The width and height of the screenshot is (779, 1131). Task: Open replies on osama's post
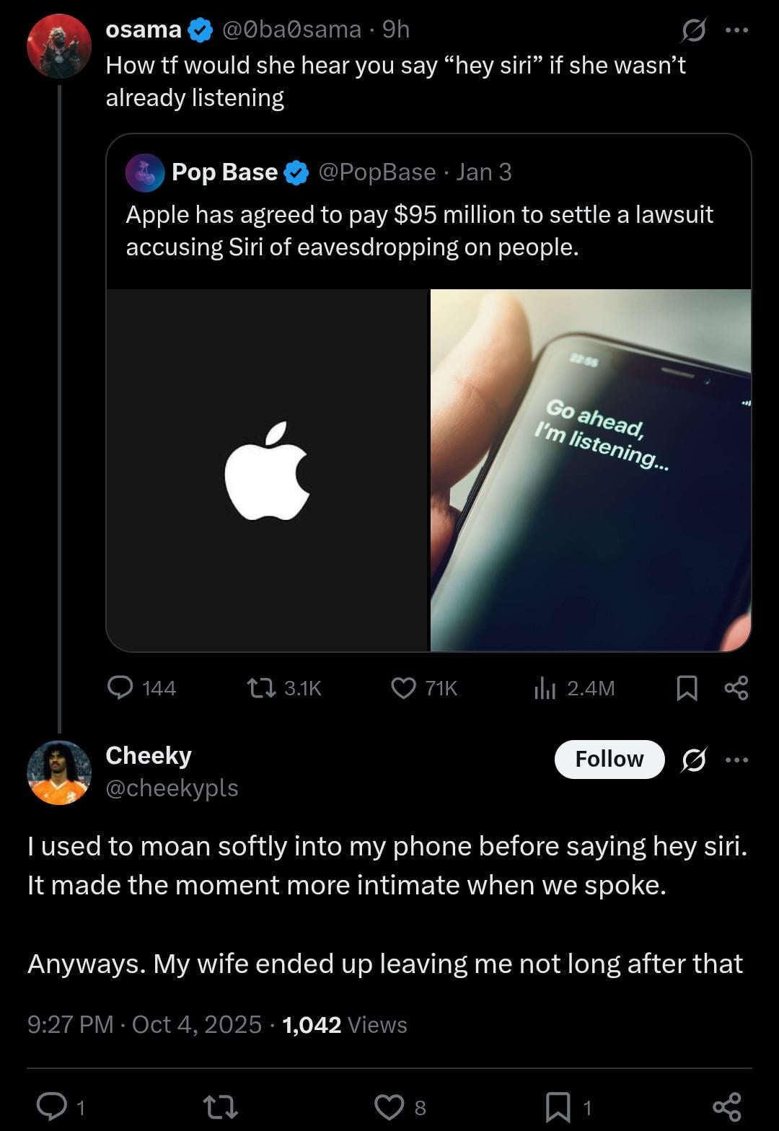pyautogui.click(x=120, y=687)
